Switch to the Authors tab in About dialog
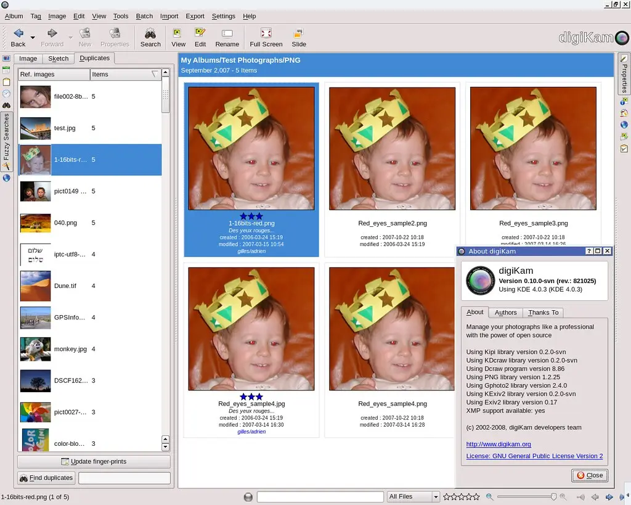Screen dimensions: 631x505 click(x=506, y=313)
